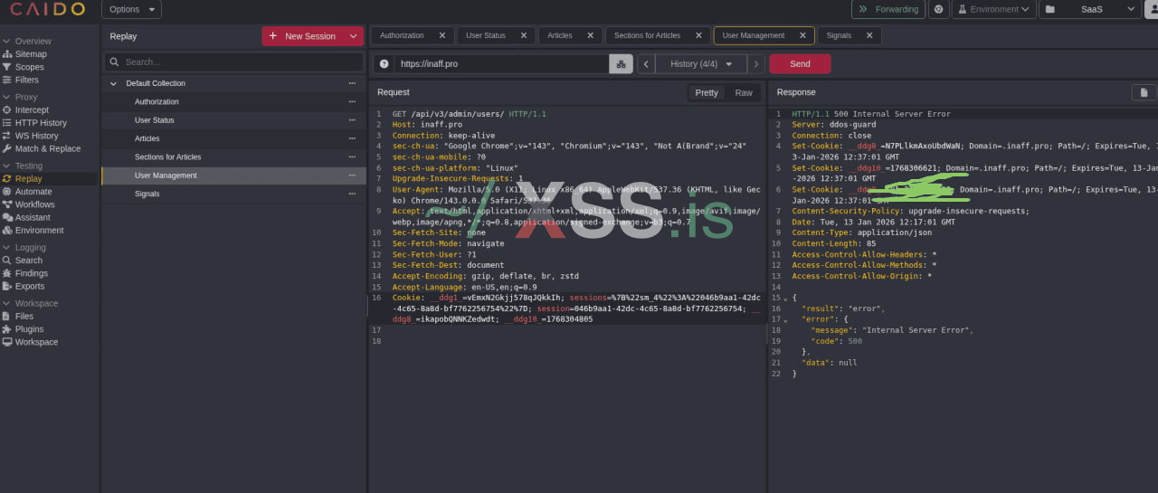Click the Chrome browser icon in the top bar

(938, 9)
